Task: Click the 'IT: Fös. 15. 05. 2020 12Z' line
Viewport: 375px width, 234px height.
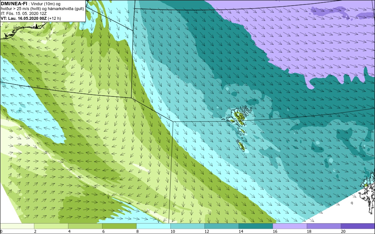Action: click(24, 13)
